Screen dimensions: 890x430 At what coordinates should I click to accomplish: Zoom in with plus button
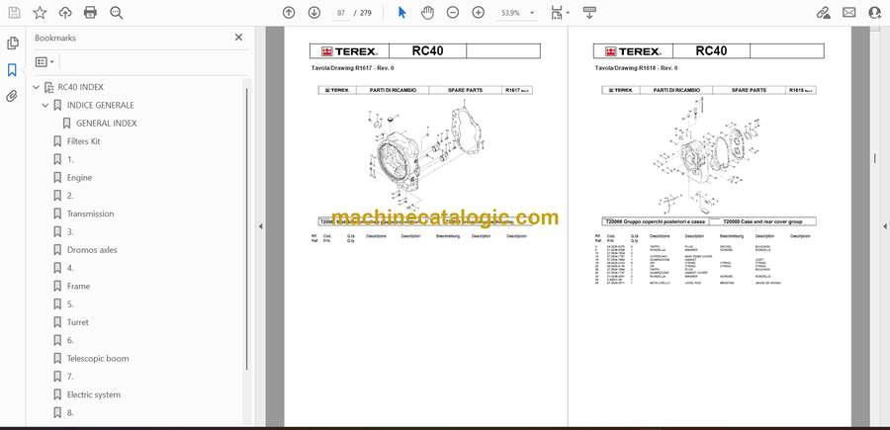point(479,13)
